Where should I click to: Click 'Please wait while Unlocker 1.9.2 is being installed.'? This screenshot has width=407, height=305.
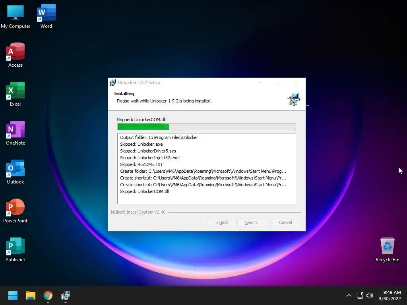pos(164,101)
